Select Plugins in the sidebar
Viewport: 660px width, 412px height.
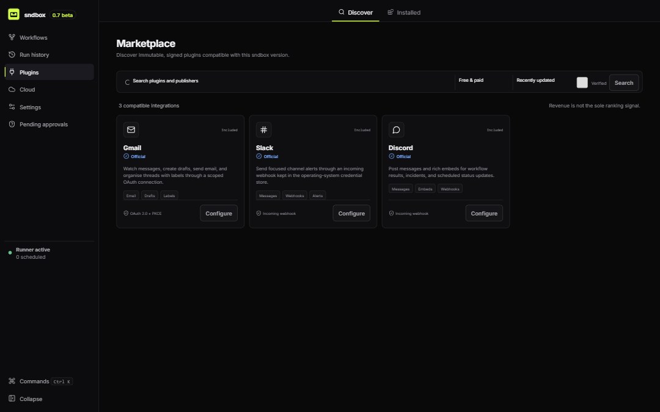coord(49,72)
